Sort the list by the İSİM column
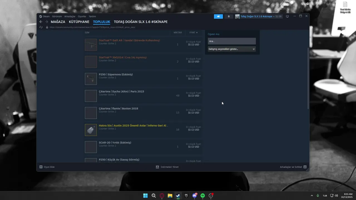Image resolution: width=356 pixels, height=200 pixels. click(x=87, y=32)
